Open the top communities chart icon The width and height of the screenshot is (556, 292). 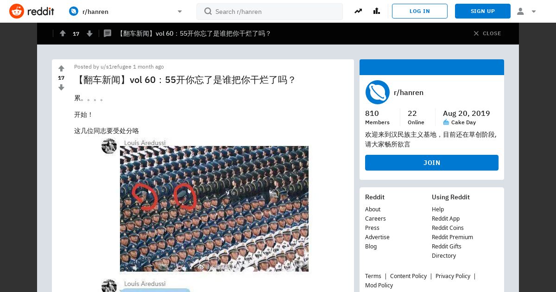click(376, 11)
